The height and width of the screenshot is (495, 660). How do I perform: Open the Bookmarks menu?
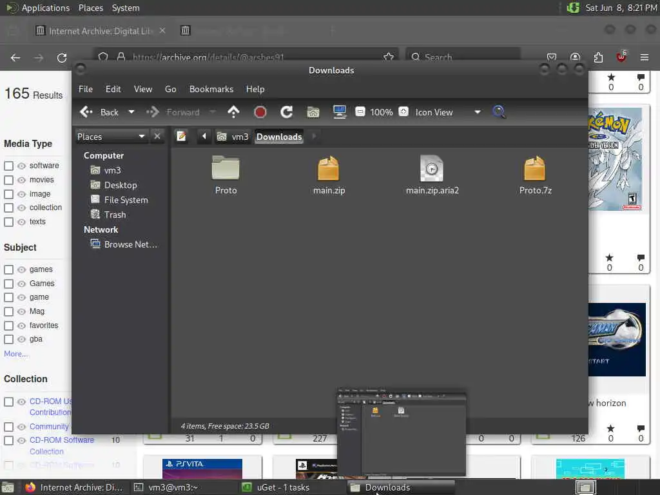211,89
